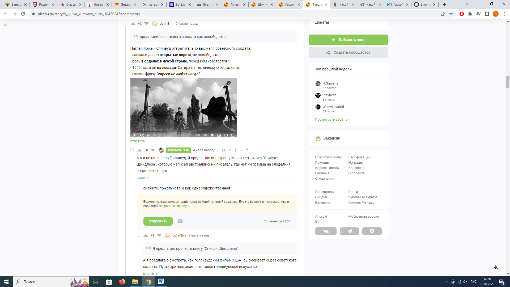This screenshot has height=287, width=510.
Task: Open the Telegram social link
Action: [x=349, y=231]
